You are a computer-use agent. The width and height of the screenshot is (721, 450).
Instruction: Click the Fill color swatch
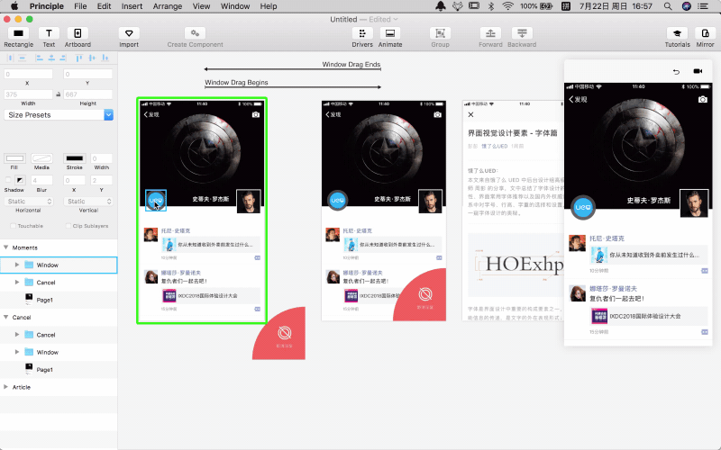tap(14, 158)
